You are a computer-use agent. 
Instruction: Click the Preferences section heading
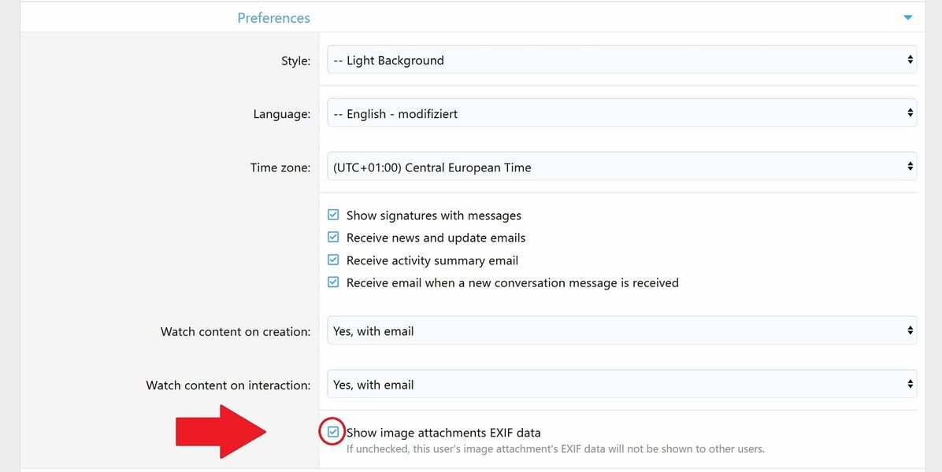click(273, 17)
